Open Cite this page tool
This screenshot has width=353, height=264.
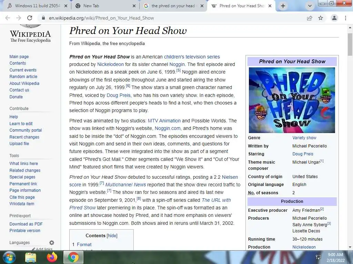point(22,197)
